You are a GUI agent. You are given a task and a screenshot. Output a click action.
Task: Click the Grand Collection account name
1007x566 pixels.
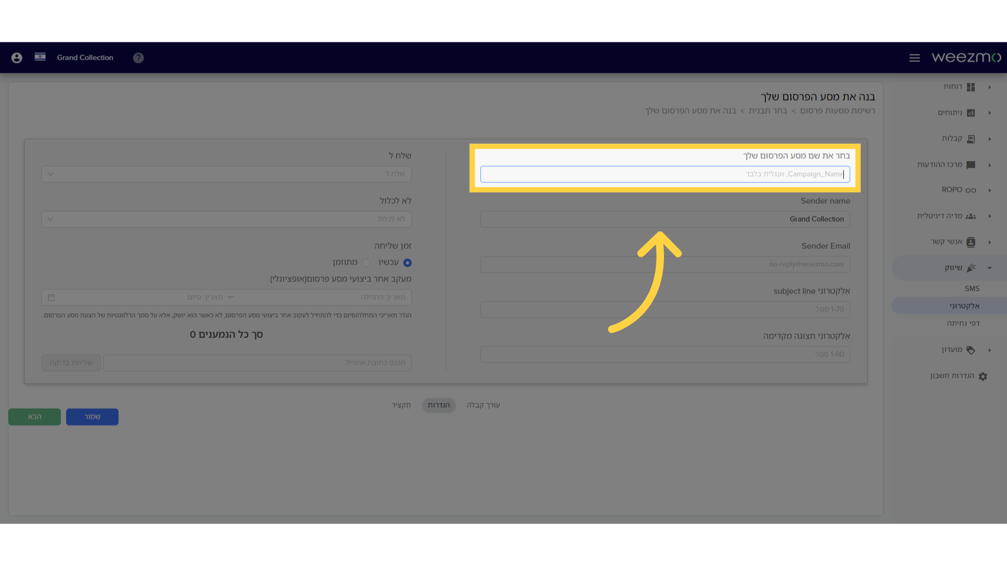85,58
